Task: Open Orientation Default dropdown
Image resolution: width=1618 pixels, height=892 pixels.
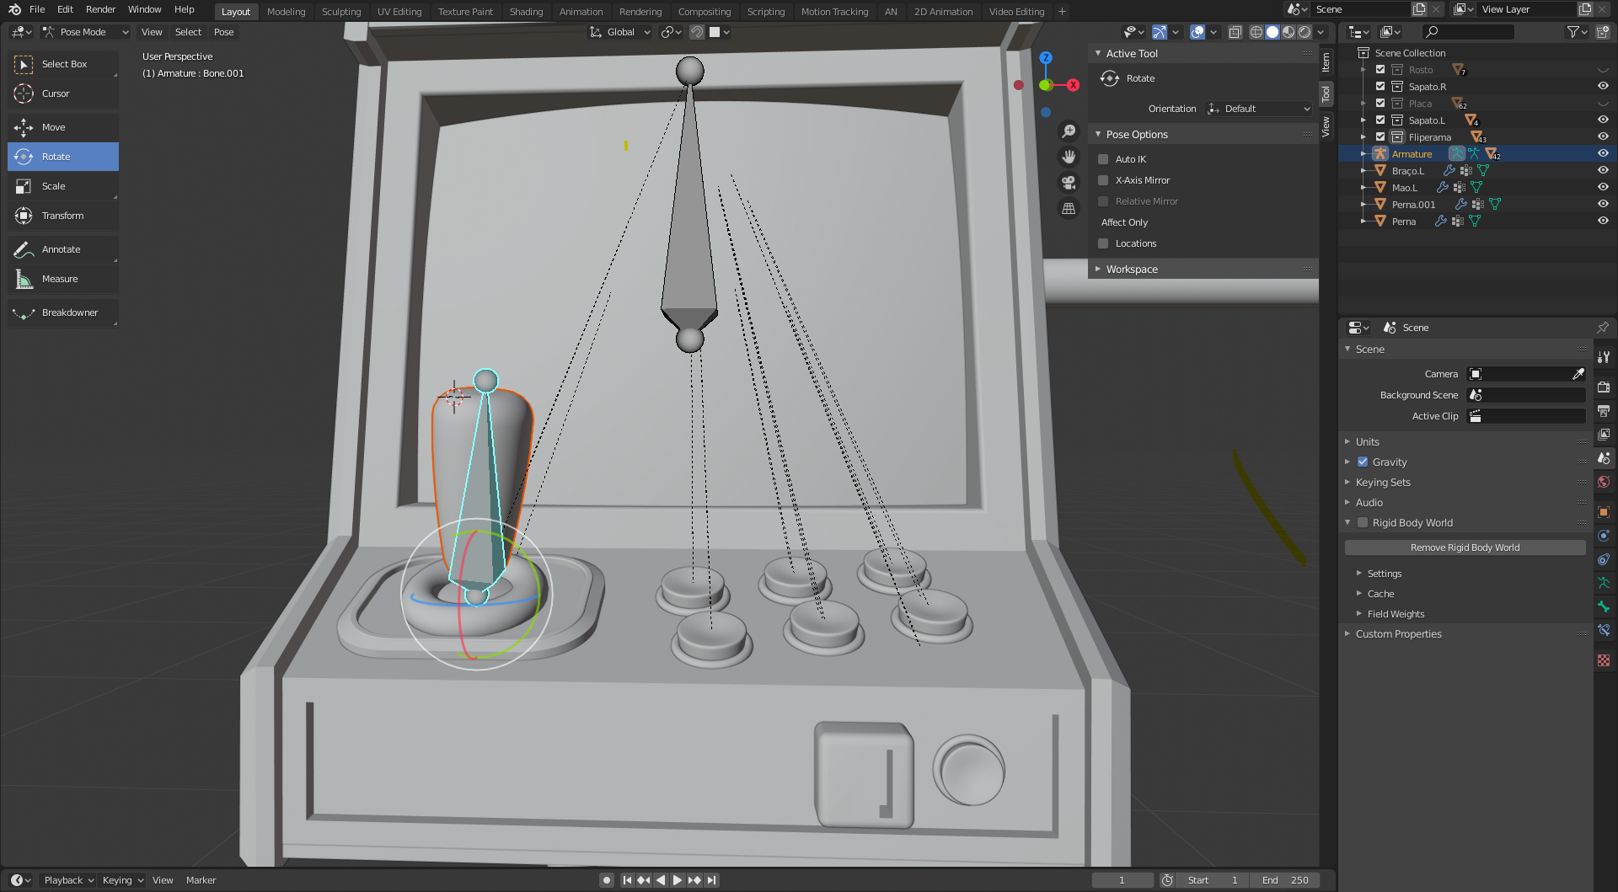Action: 1259,109
